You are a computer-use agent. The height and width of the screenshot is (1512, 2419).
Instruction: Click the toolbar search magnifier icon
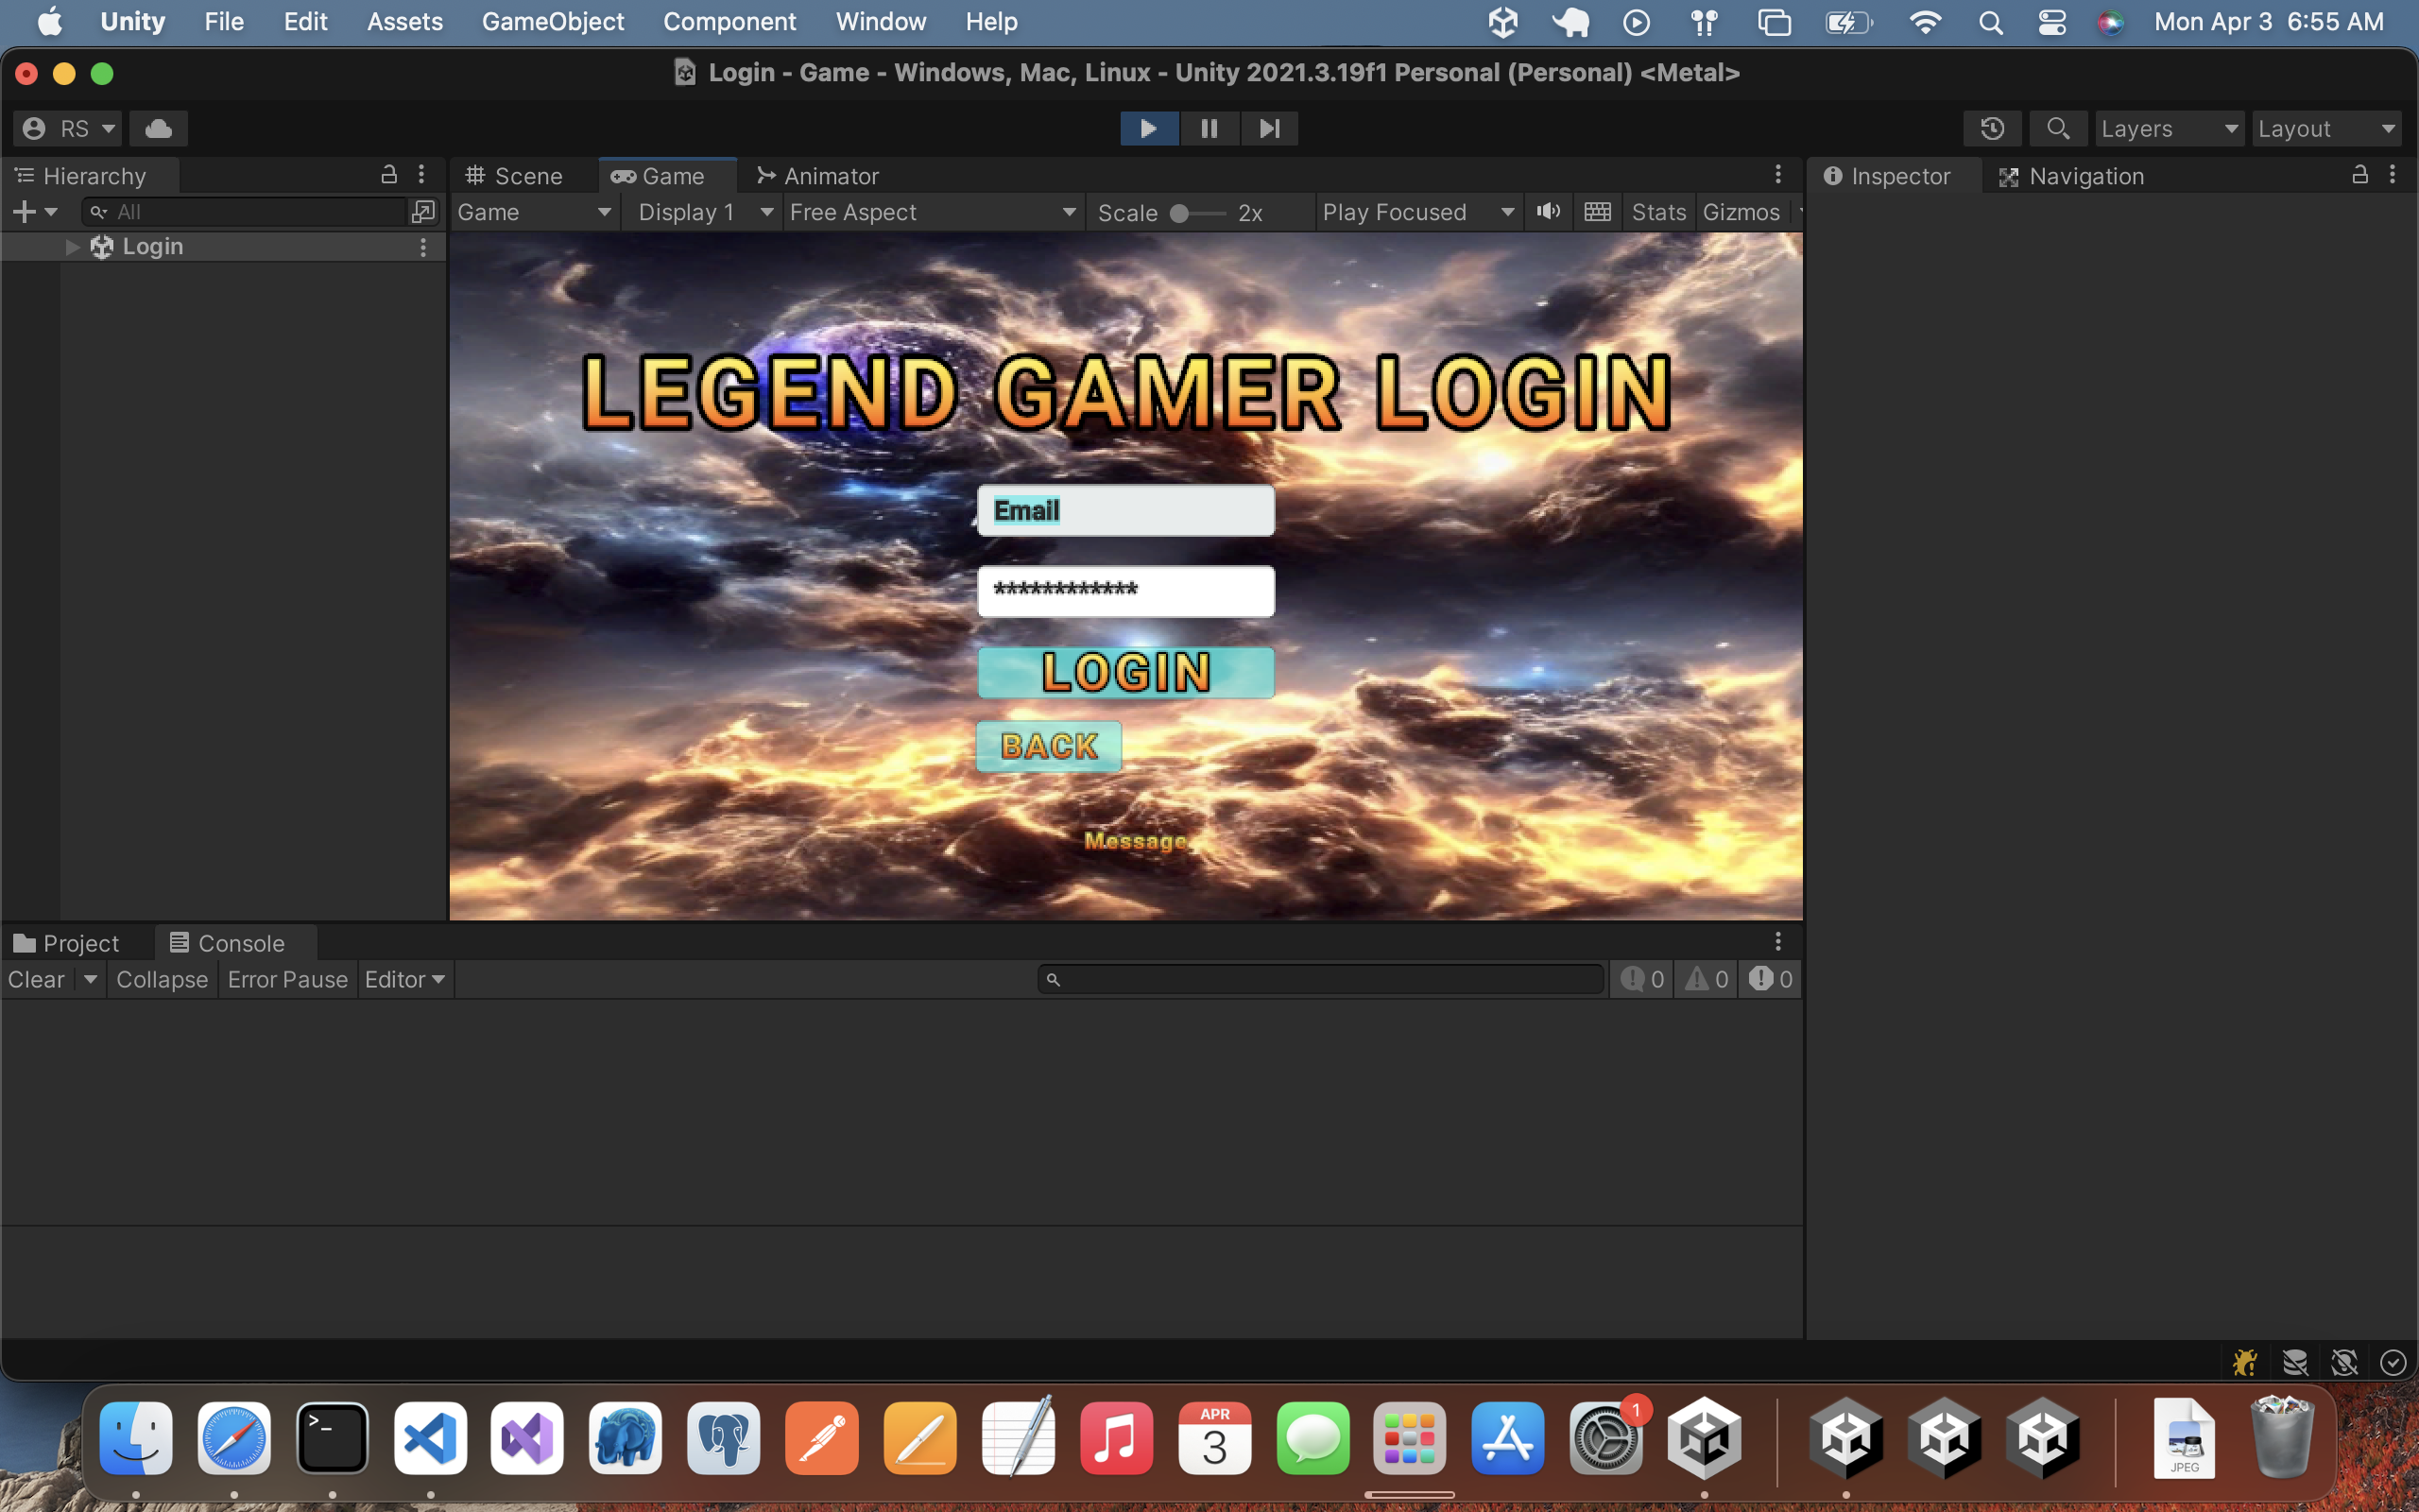pyautogui.click(x=2057, y=128)
